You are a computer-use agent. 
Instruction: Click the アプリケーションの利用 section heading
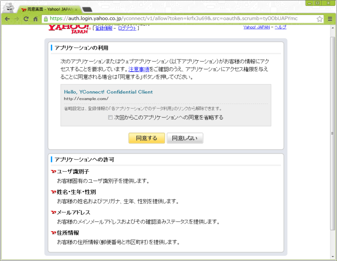81,48
